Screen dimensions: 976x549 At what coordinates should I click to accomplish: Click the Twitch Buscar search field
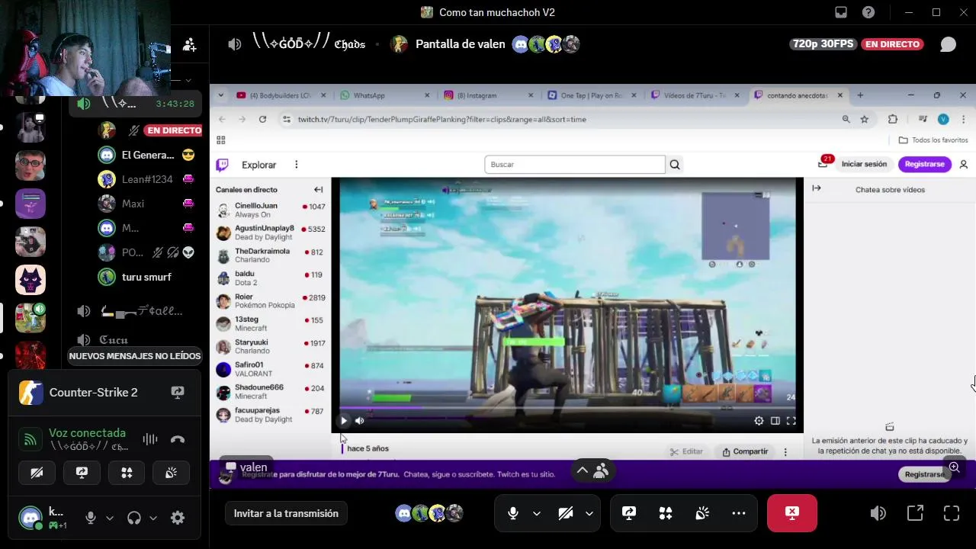click(x=575, y=164)
